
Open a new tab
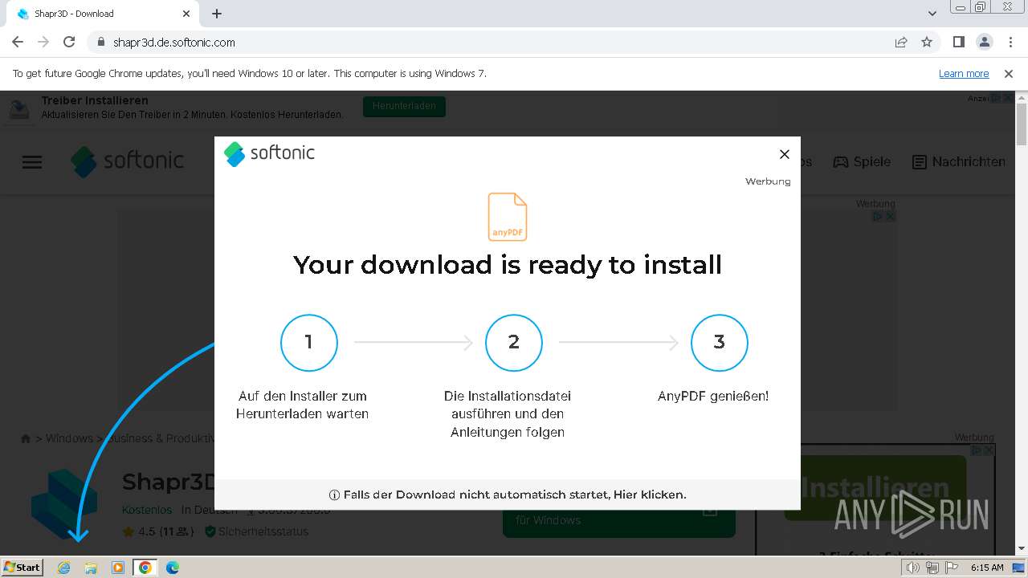tap(217, 14)
